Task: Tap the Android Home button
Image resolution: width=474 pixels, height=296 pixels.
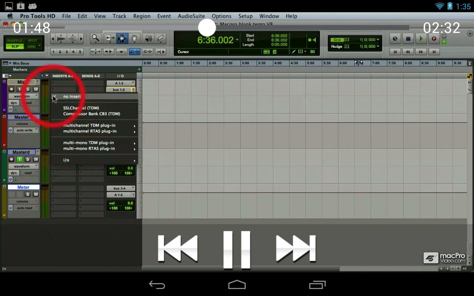Action: pyautogui.click(x=237, y=285)
